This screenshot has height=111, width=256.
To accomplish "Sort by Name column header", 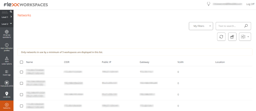I will click(29, 62).
